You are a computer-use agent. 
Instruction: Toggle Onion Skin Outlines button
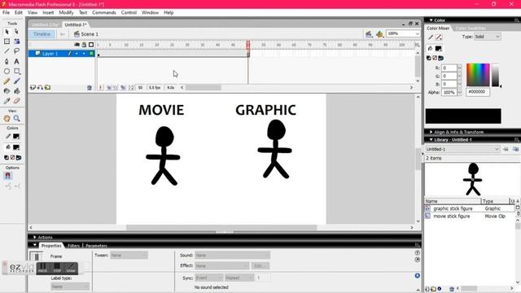116,88
